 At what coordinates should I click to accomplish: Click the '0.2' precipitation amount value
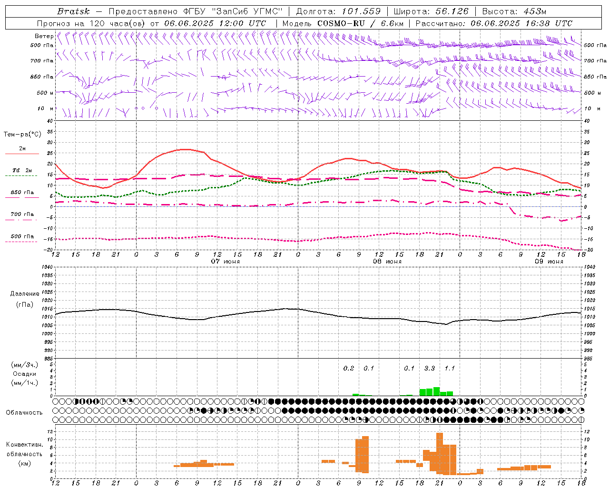(349, 368)
